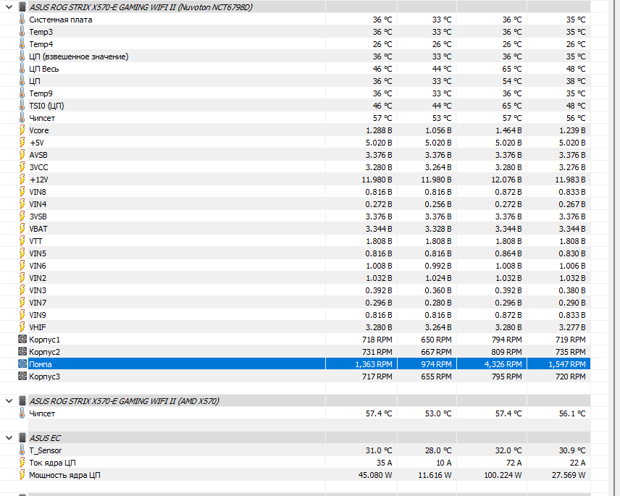The width and height of the screenshot is (620, 496).
Task: Click the 4,326 RPM pump value
Action: (x=503, y=364)
